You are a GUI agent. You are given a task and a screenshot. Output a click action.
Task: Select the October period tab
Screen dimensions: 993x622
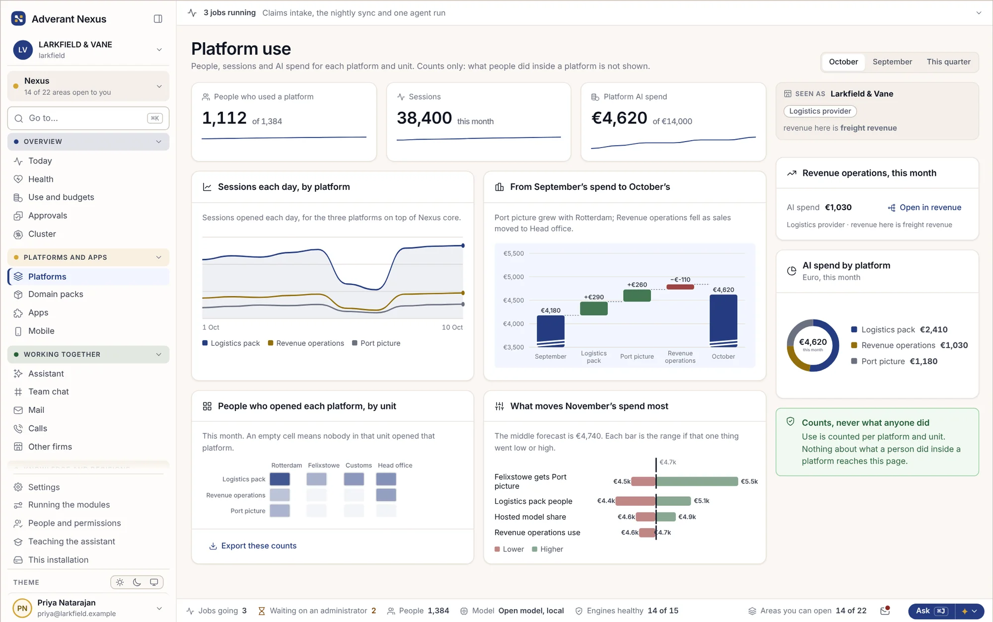pyautogui.click(x=843, y=62)
